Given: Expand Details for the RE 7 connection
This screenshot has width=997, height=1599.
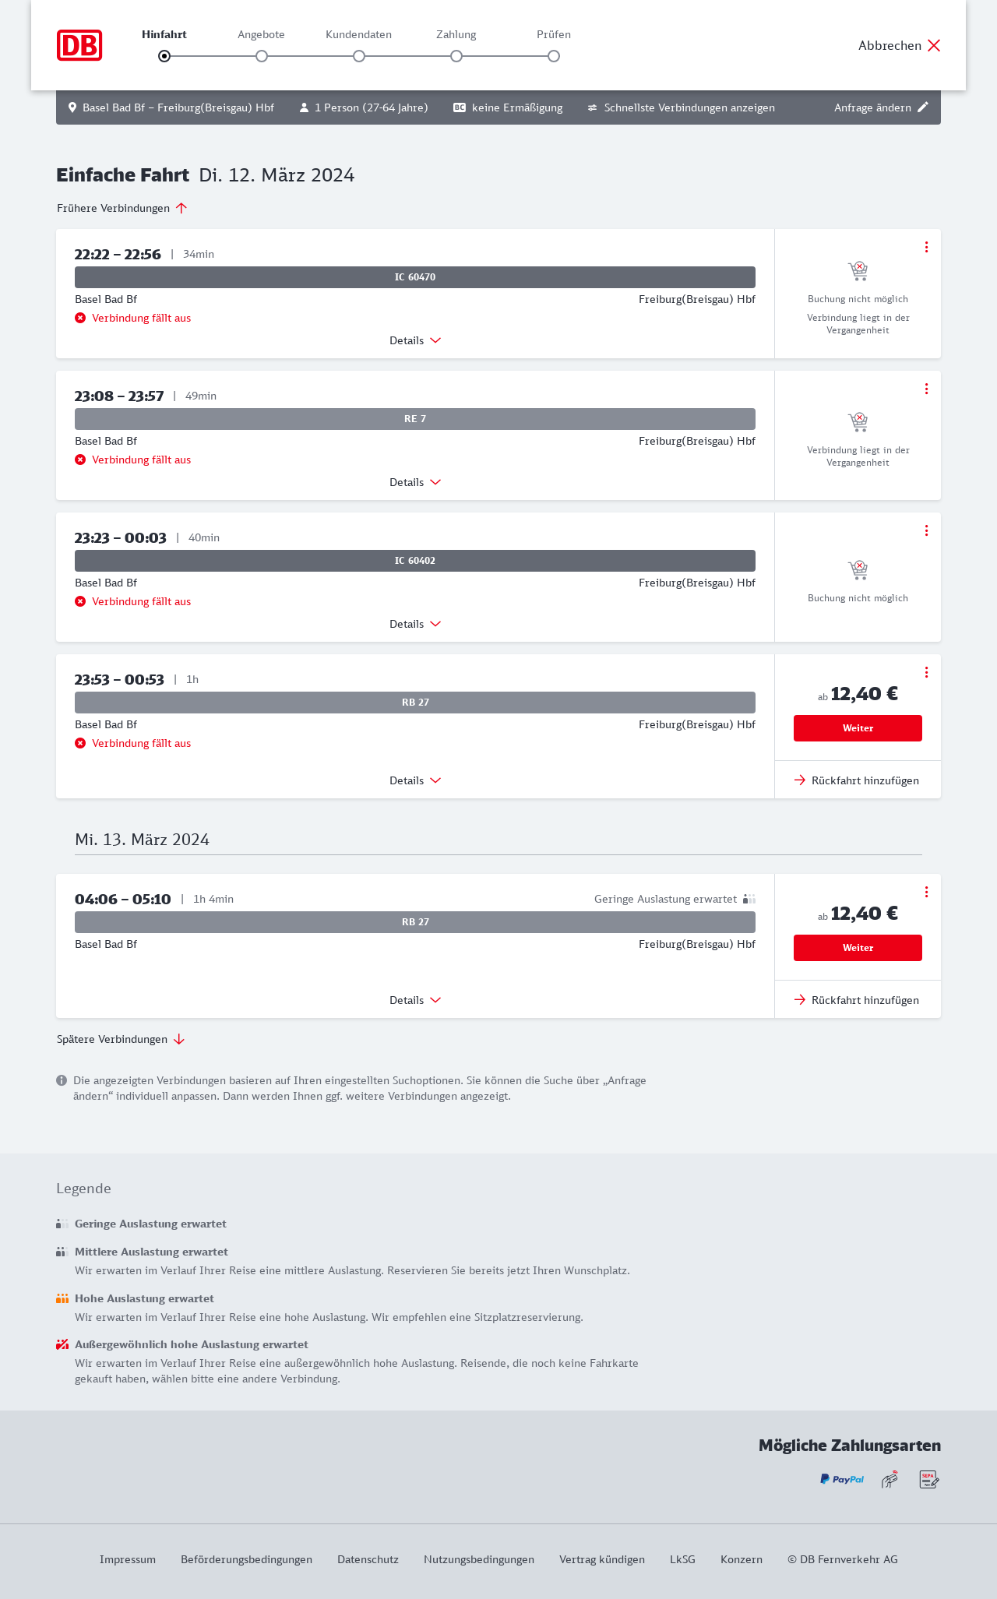Looking at the screenshot, I should tap(415, 482).
